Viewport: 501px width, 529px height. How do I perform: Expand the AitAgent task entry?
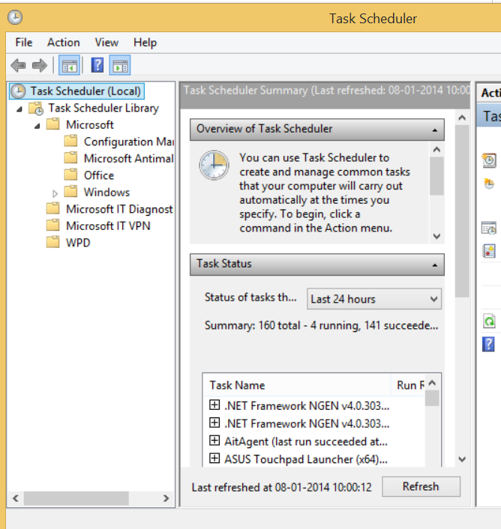click(214, 441)
